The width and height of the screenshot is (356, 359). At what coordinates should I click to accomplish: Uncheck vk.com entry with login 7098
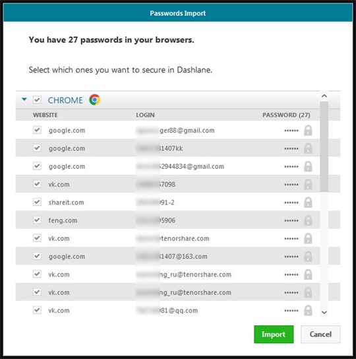(37, 184)
